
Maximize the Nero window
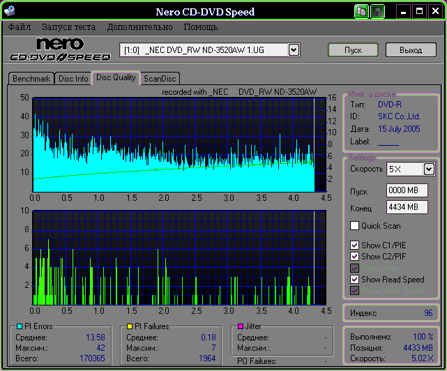coord(419,12)
